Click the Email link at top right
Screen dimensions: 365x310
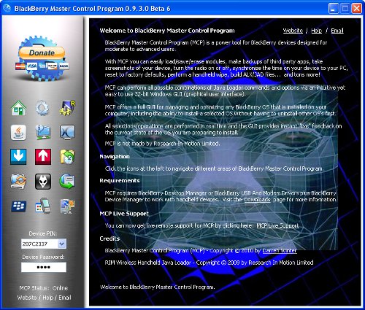point(337,31)
